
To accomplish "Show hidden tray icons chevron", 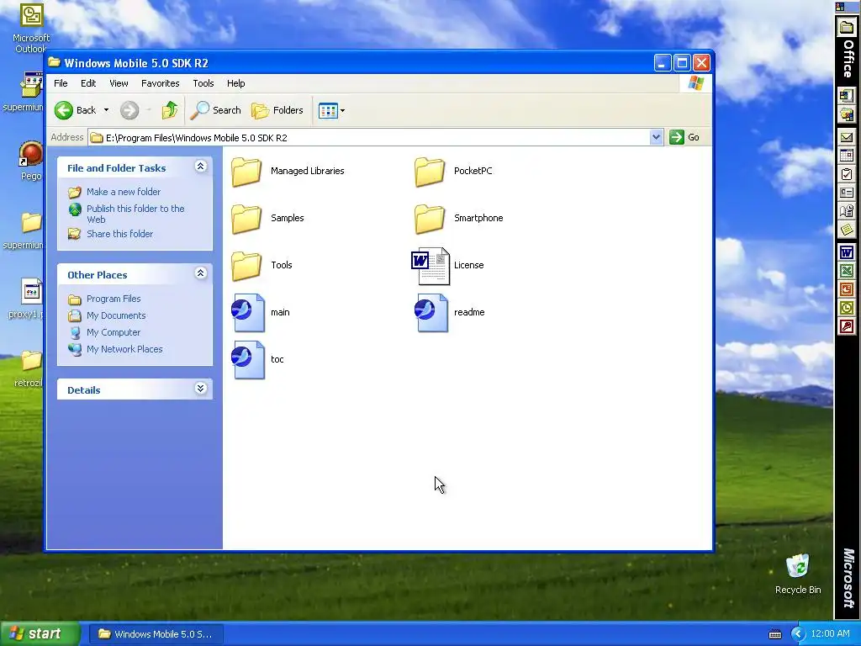I will point(798,634).
